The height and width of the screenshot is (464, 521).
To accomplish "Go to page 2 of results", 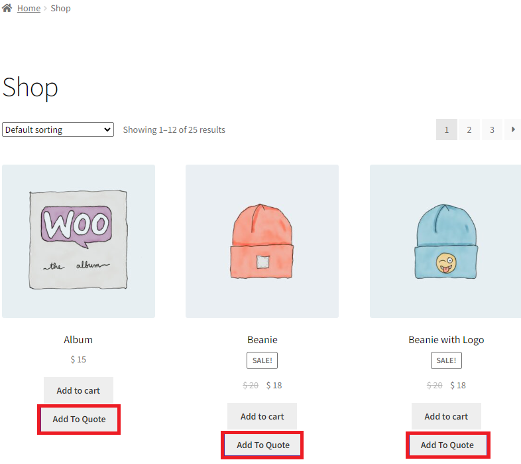I will (469, 129).
